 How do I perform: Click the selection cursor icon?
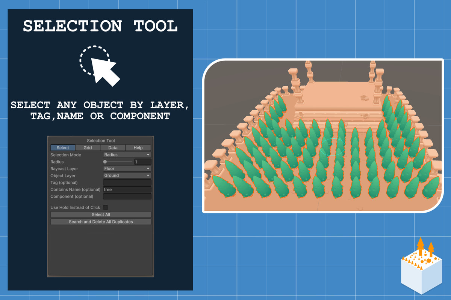point(100,66)
